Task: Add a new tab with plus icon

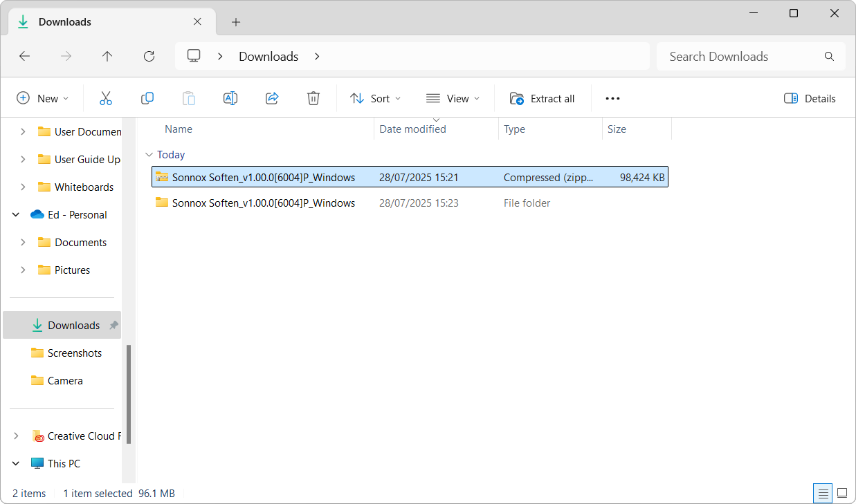Action: click(236, 22)
